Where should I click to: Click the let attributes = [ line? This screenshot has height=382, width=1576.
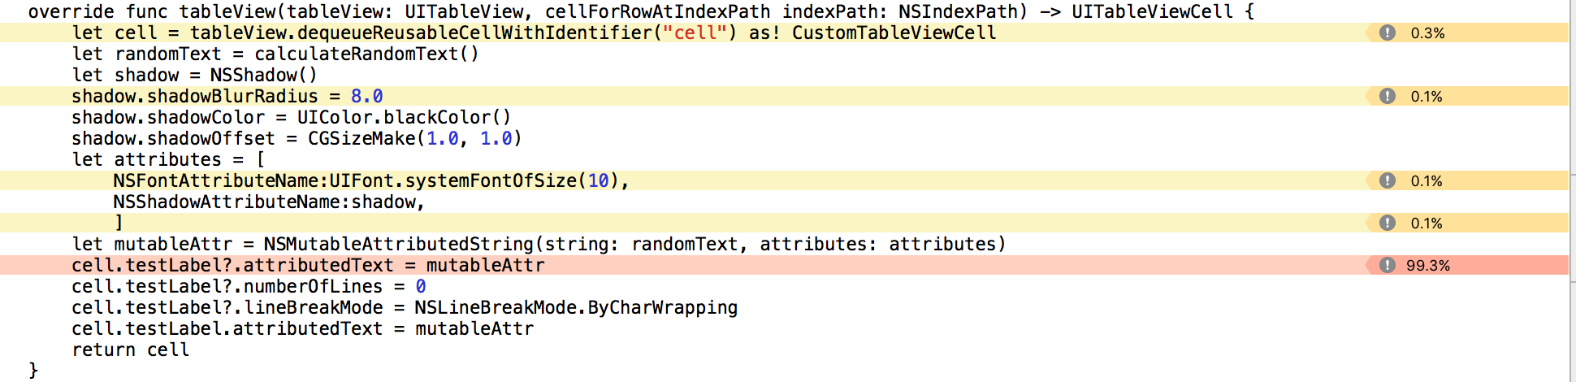click(168, 159)
